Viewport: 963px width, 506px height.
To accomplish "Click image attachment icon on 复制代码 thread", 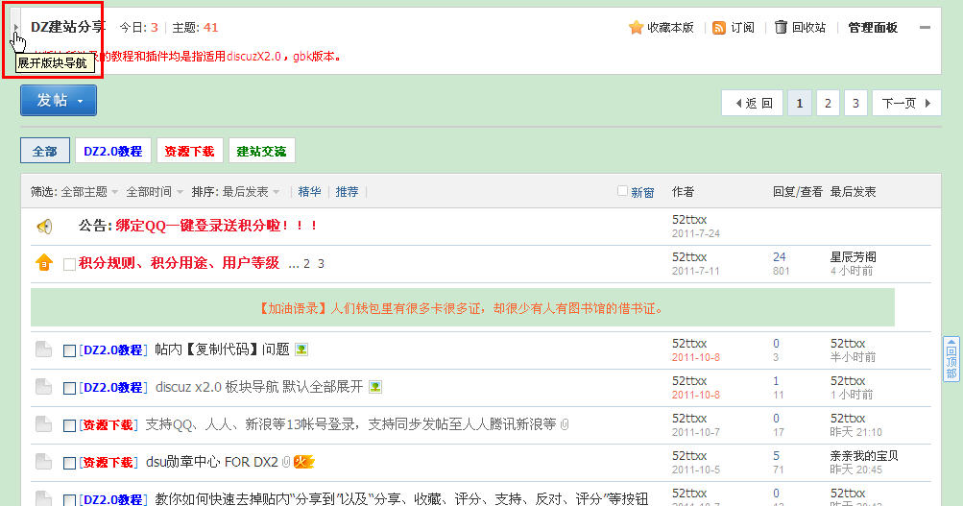I will click(301, 349).
